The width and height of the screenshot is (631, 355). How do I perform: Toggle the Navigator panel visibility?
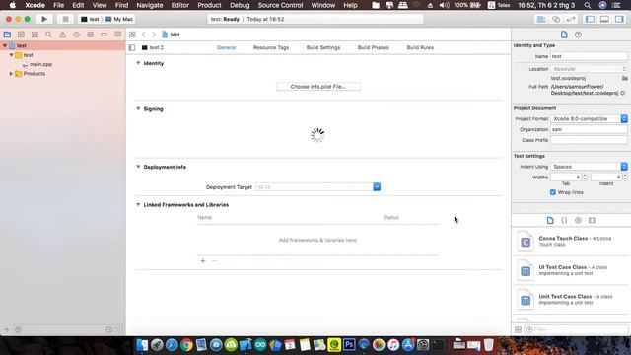tap(590, 19)
